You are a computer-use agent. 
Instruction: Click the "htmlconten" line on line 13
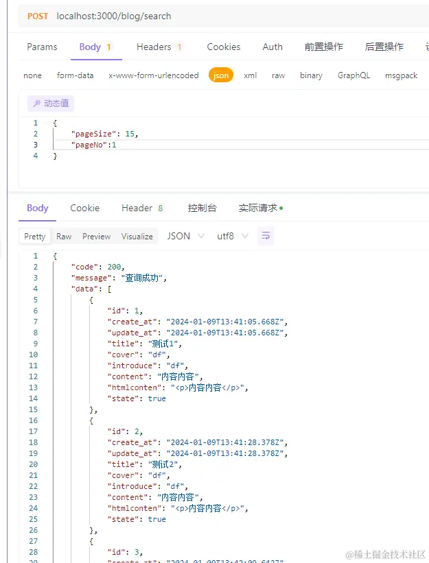pos(178,387)
